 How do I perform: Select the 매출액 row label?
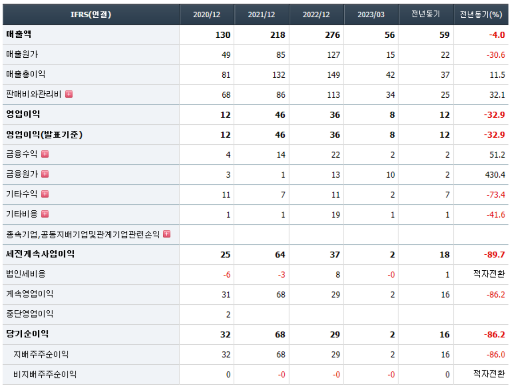(x=19, y=34)
